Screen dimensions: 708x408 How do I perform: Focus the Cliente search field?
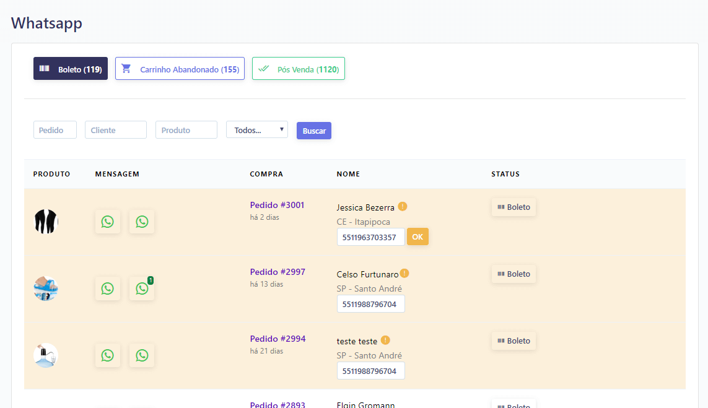pyautogui.click(x=116, y=130)
